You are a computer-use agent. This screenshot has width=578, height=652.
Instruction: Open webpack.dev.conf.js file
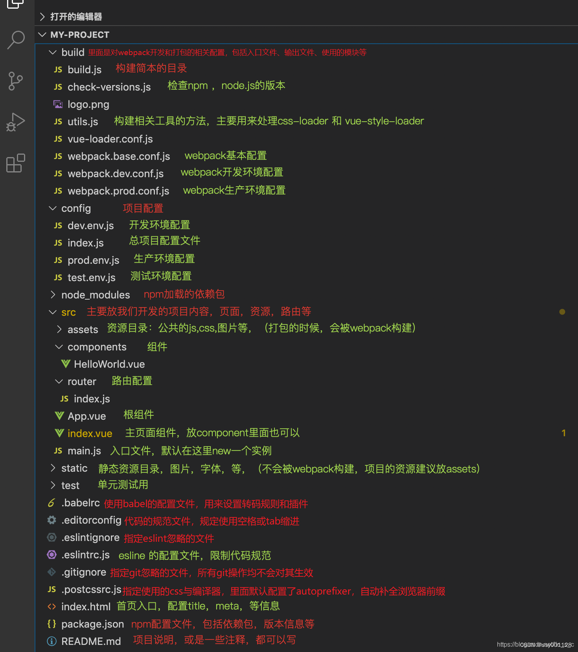[116, 174]
